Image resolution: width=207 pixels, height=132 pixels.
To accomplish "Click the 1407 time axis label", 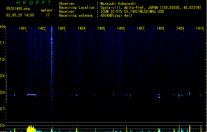I will click(141, 28).
